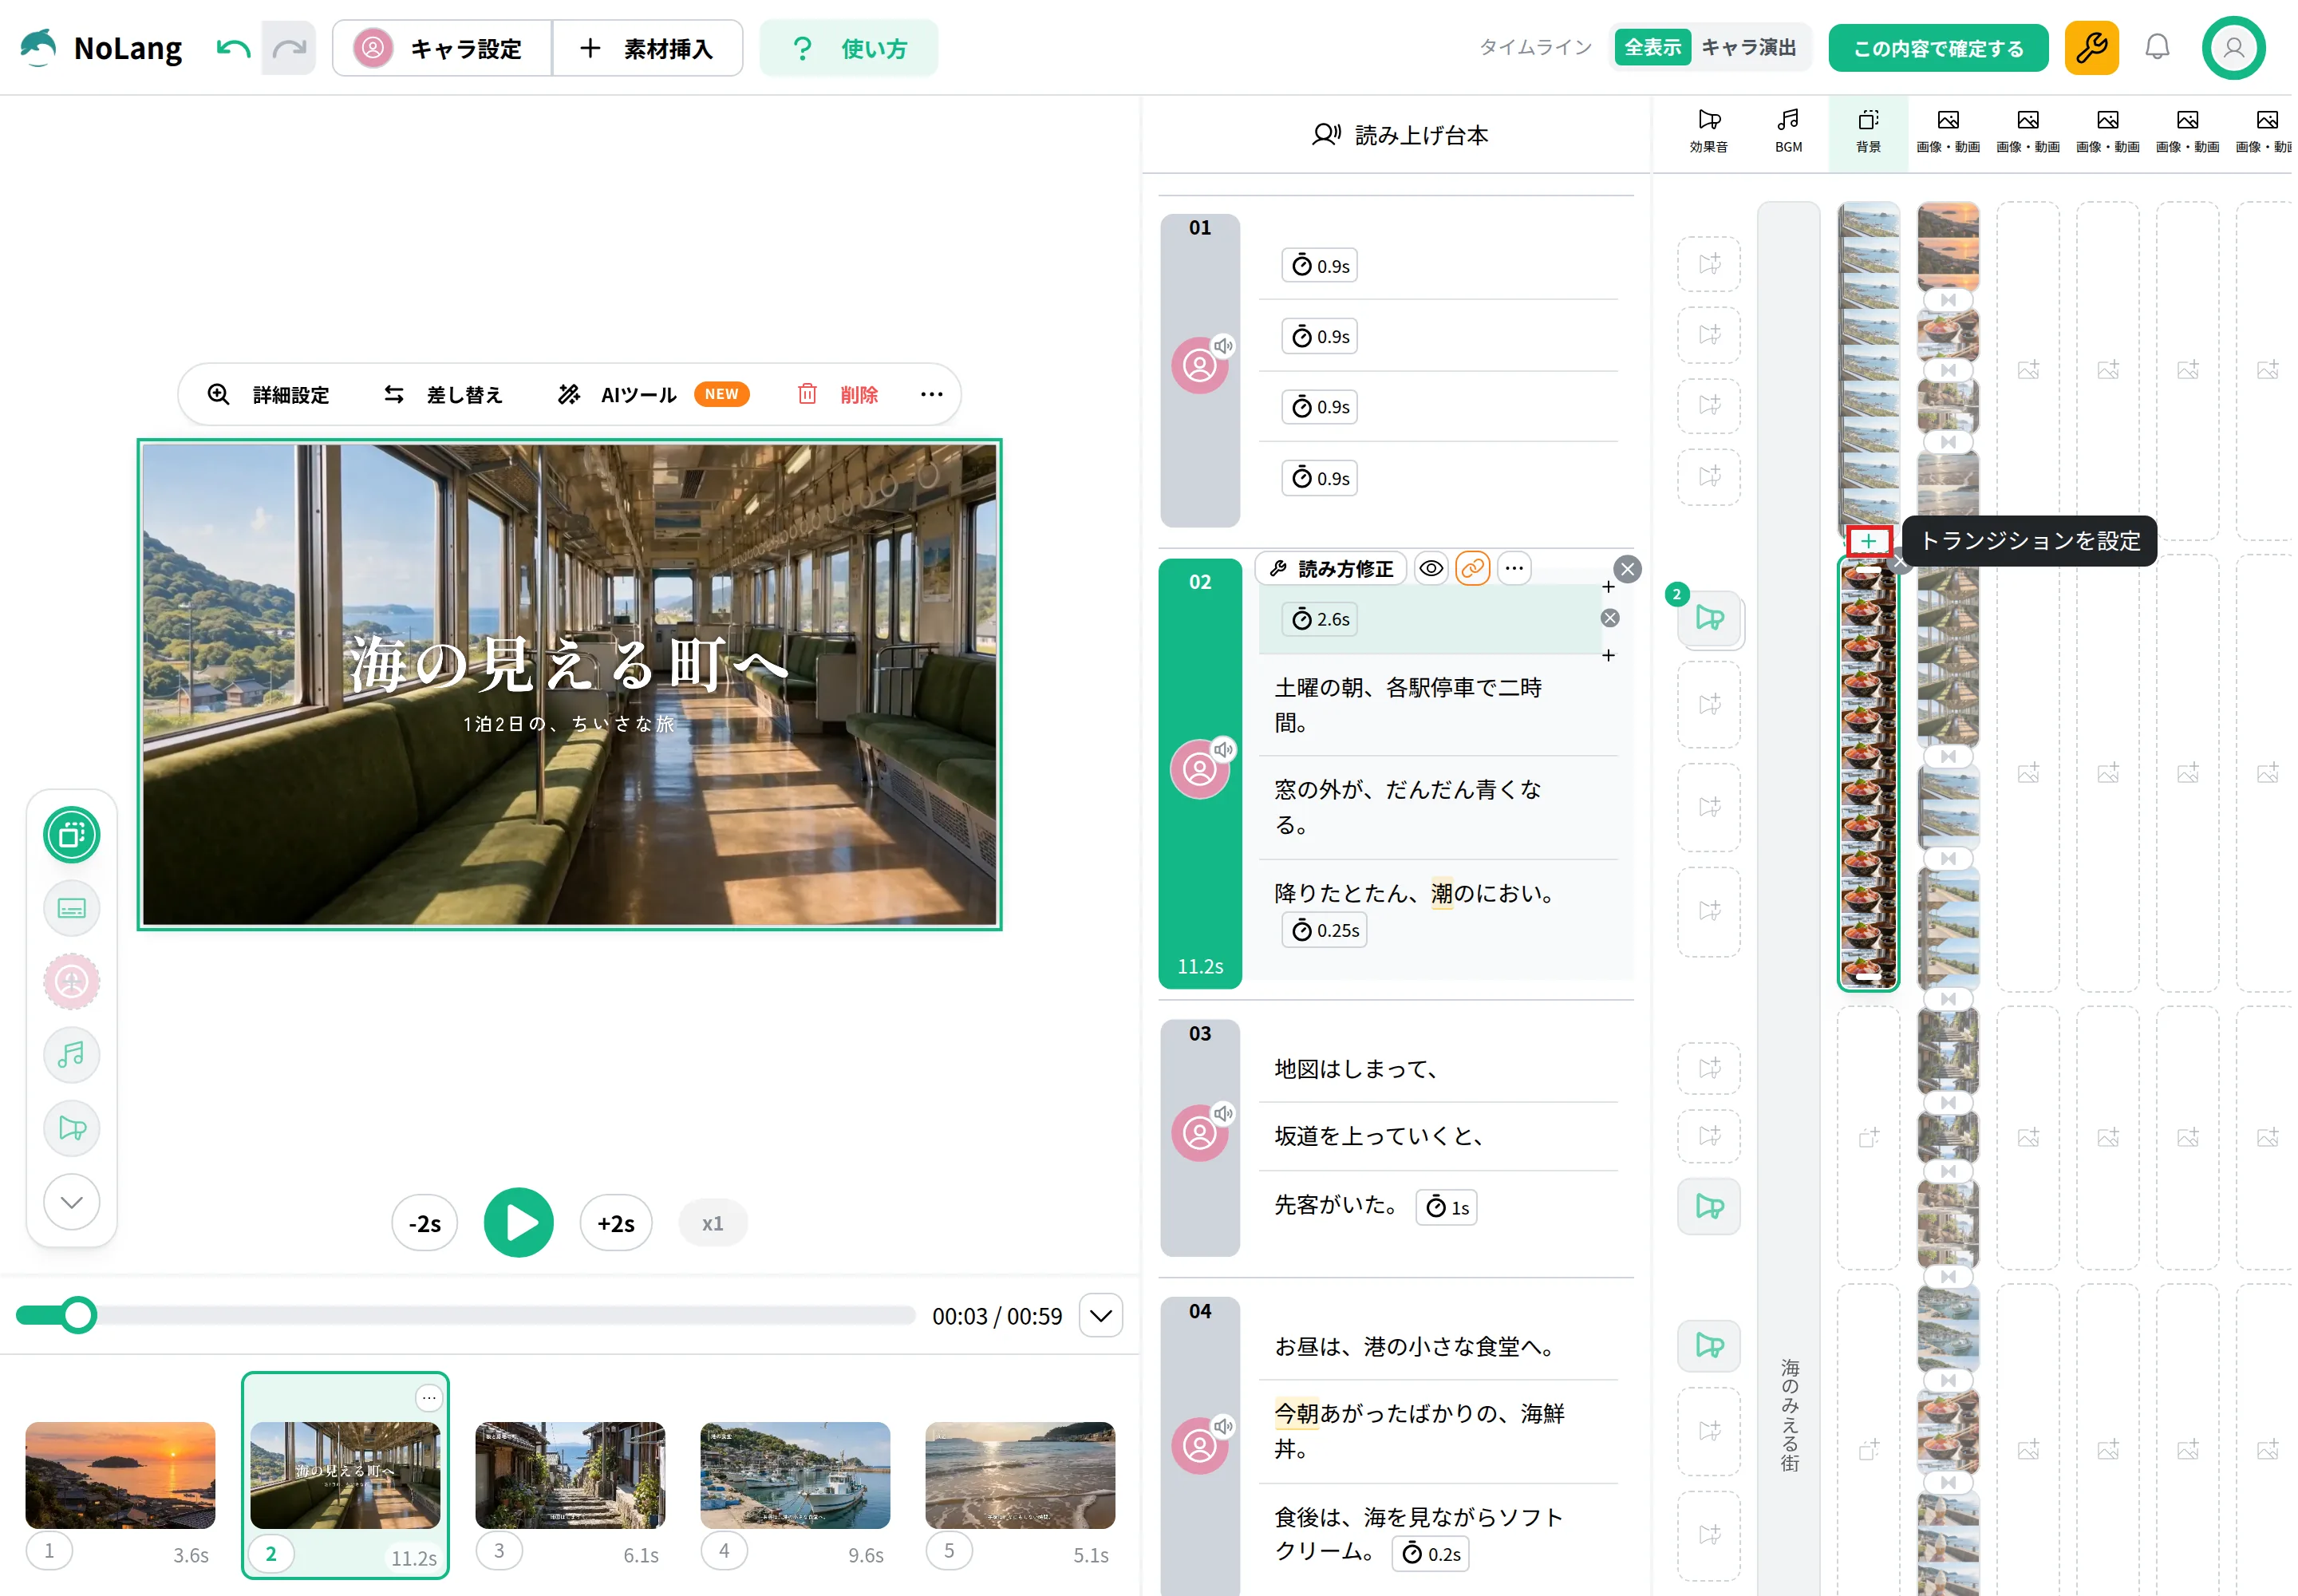Screen dimensions: 2298x1596
Task: Open the 使い方 help button
Action: point(848,48)
